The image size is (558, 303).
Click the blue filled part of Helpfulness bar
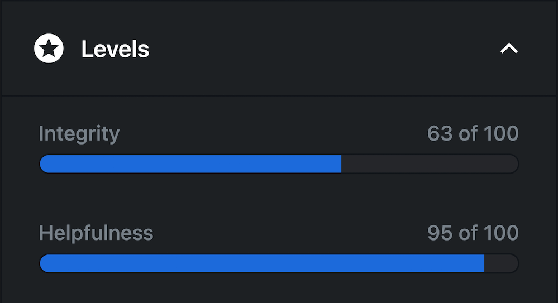[x=261, y=263]
